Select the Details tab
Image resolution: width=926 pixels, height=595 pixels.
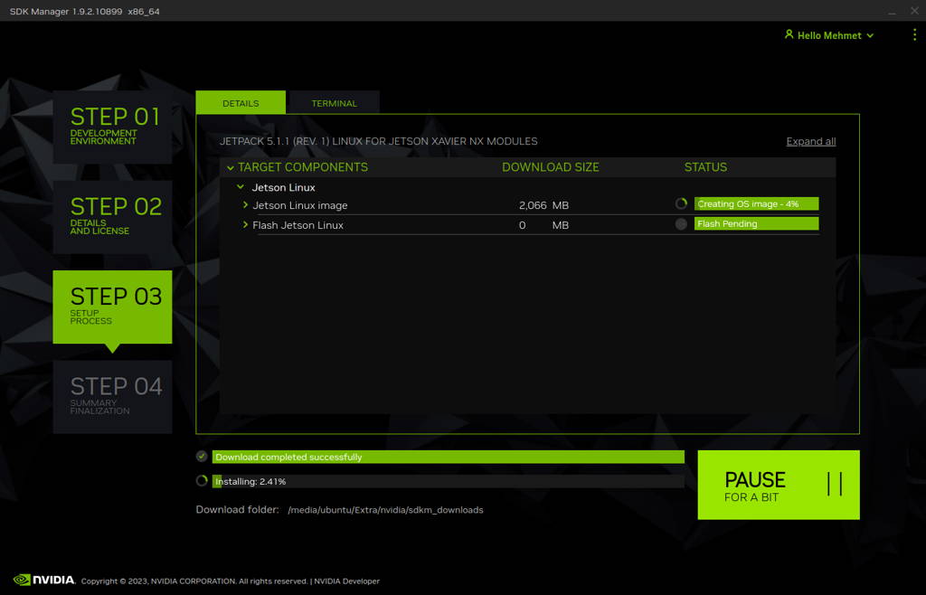pos(241,102)
